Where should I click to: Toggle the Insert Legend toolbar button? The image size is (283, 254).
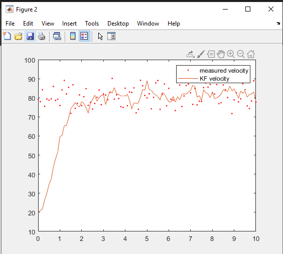(84, 36)
